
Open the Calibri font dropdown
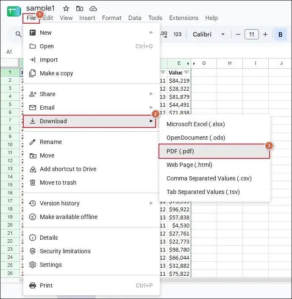[209, 34]
